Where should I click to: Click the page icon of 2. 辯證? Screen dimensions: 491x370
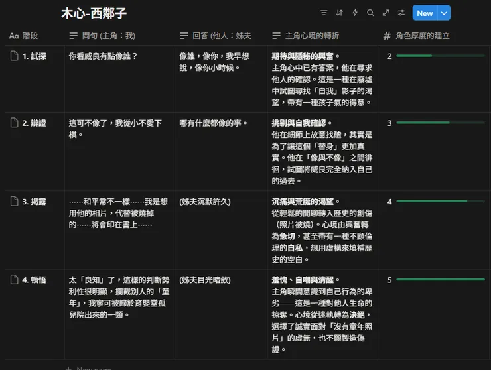14,123
